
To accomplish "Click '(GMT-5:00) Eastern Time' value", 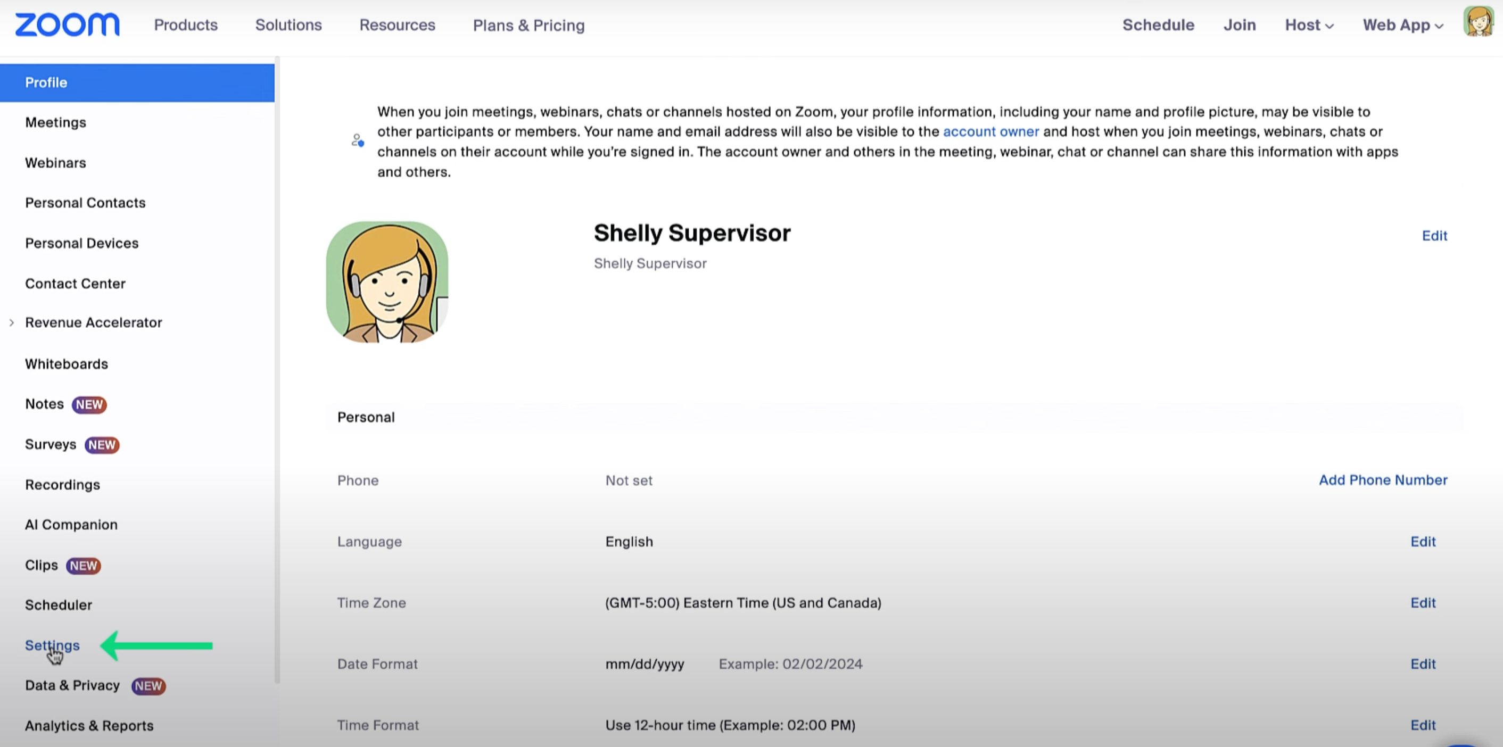I will click(x=743, y=603).
